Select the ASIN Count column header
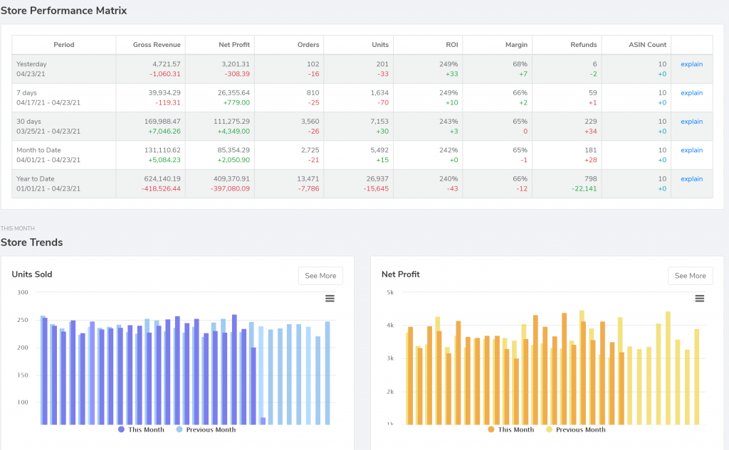Viewport: 729px width, 450px height. tap(636, 45)
